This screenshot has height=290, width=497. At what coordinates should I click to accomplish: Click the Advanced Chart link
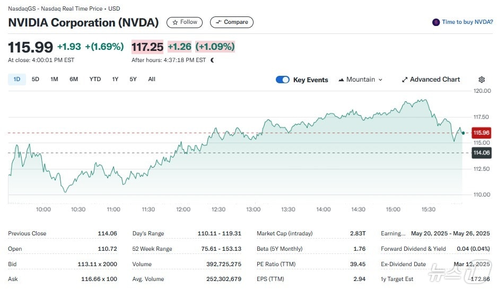tap(435, 80)
